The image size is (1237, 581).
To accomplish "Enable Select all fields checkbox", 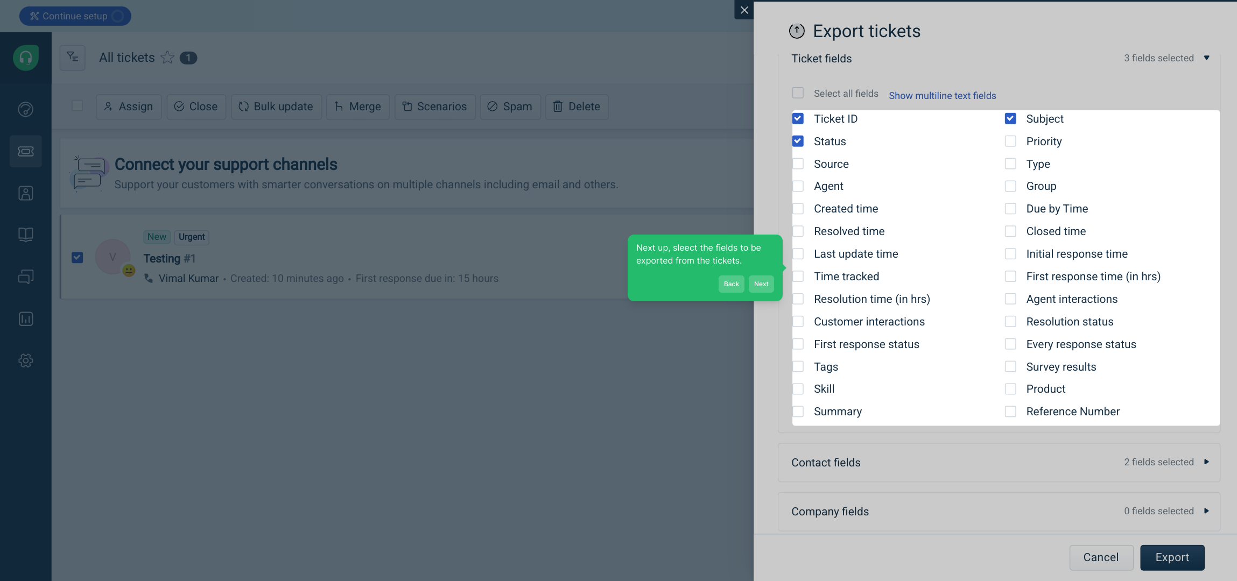I will point(798,93).
